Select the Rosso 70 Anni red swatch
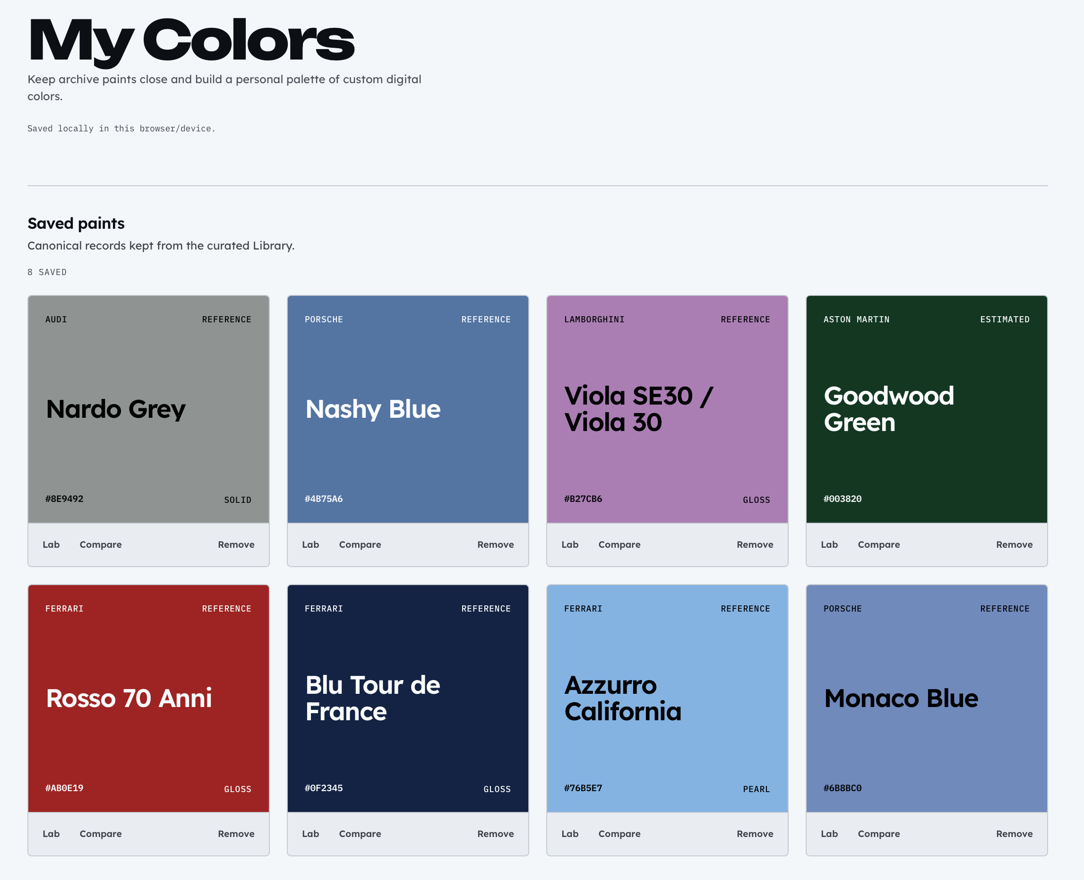Viewport: 1084px width, 880px height. click(x=148, y=699)
